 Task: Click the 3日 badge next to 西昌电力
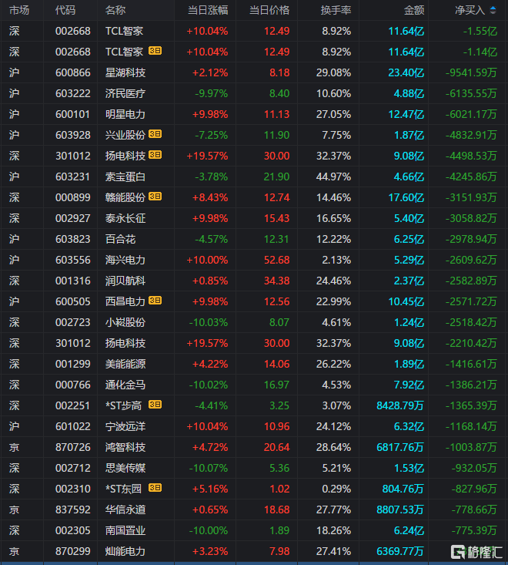pos(155,301)
